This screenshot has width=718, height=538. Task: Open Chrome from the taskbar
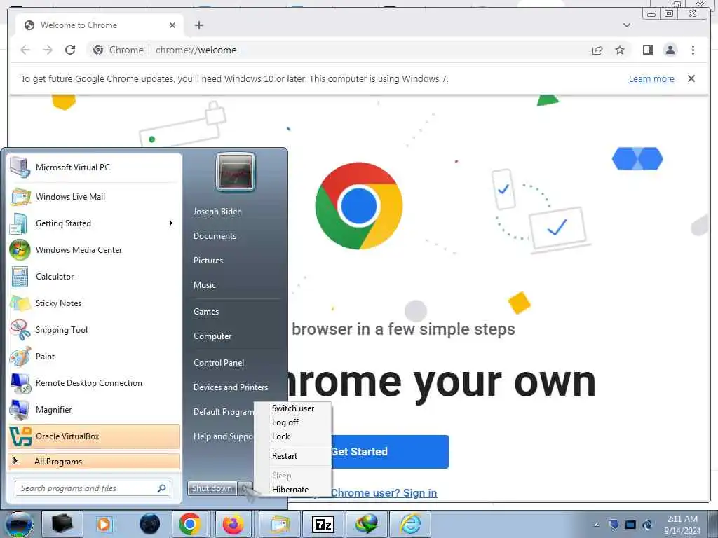(x=190, y=524)
